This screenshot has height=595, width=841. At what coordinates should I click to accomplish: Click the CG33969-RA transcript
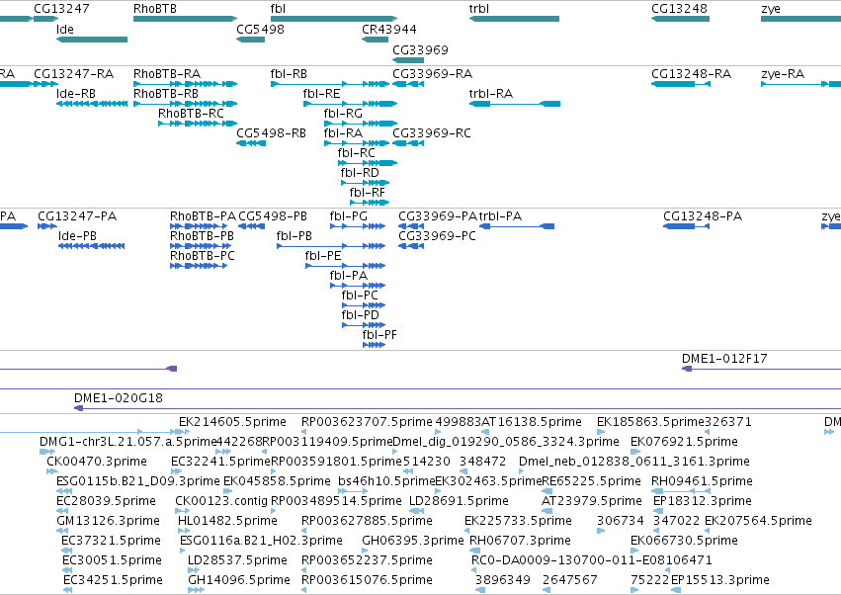[x=408, y=84]
